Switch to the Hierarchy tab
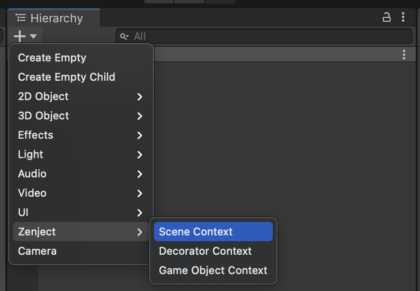 click(x=54, y=17)
